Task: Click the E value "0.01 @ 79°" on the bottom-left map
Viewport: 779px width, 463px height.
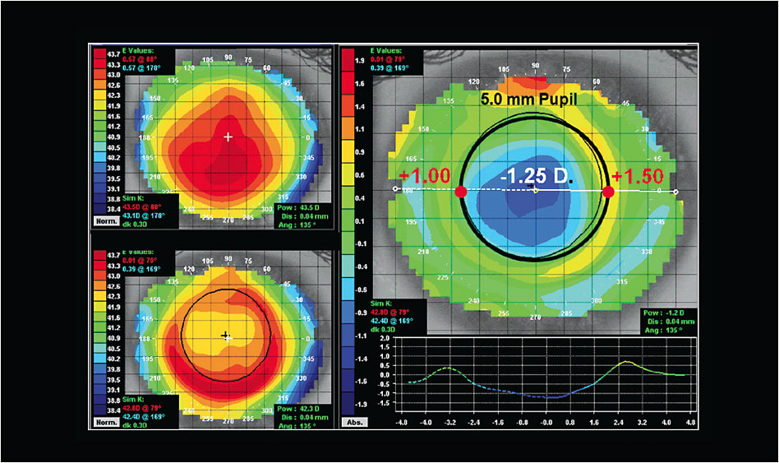Action: click(x=140, y=260)
